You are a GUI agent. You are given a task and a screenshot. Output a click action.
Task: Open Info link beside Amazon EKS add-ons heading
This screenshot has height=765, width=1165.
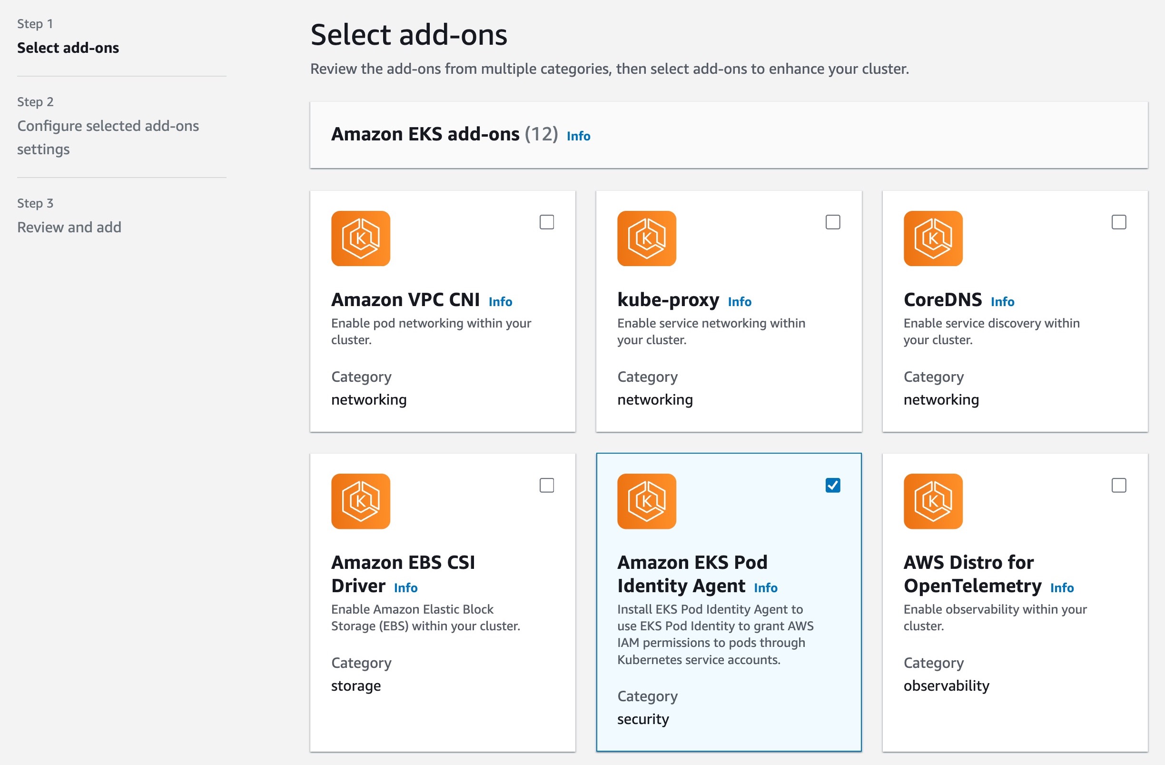click(579, 136)
